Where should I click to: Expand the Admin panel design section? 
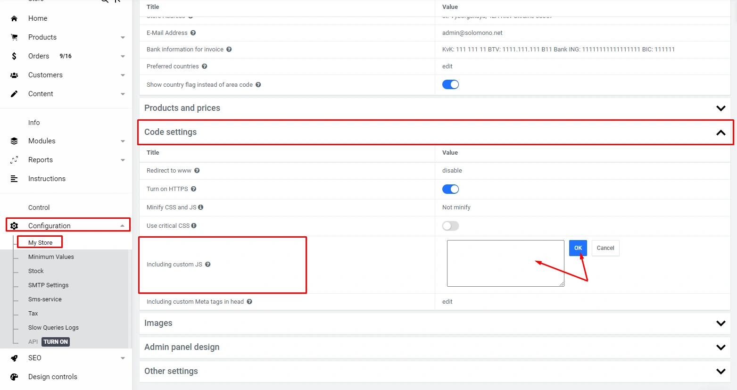coord(720,347)
